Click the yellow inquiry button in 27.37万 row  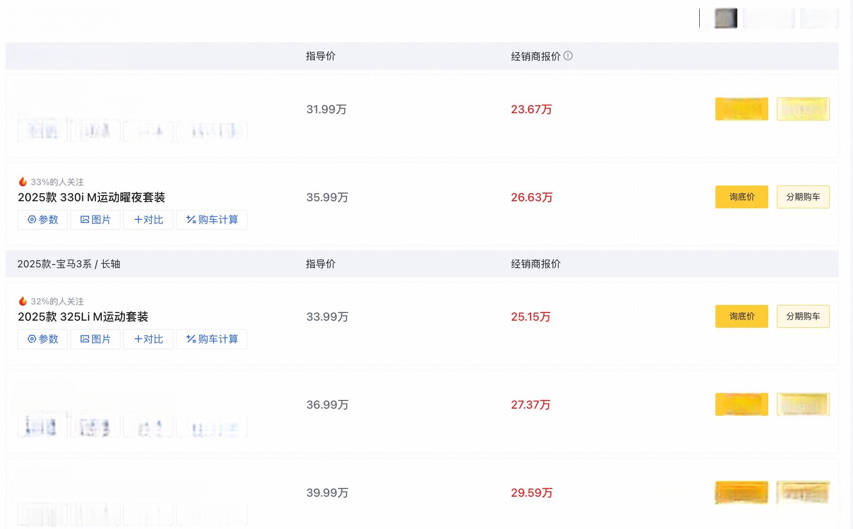pos(742,404)
